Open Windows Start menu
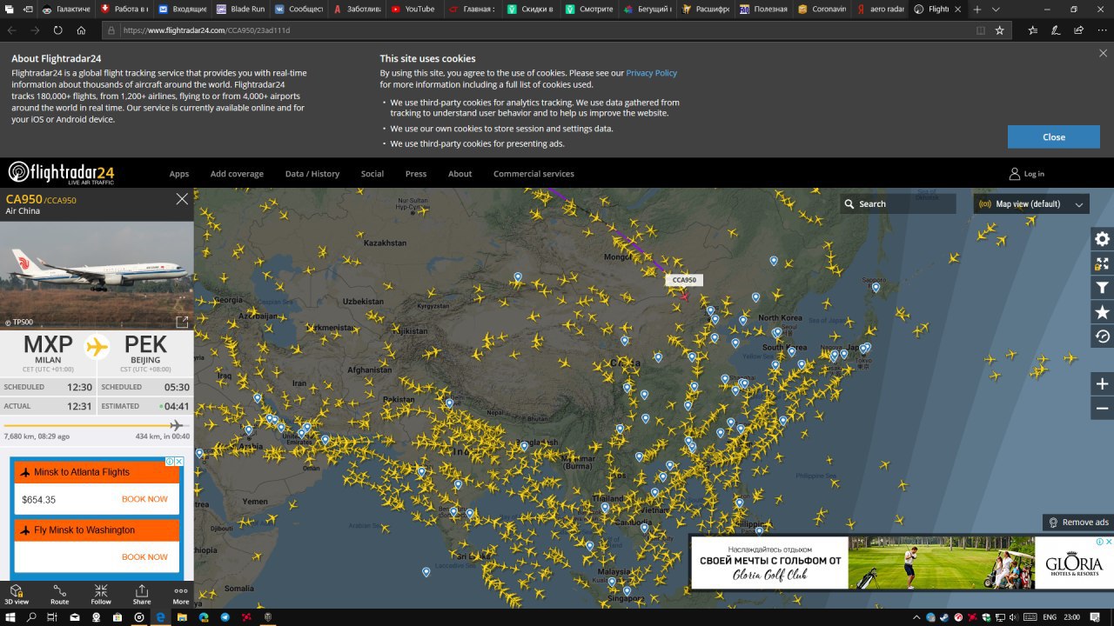 pyautogui.click(x=10, y=617)
